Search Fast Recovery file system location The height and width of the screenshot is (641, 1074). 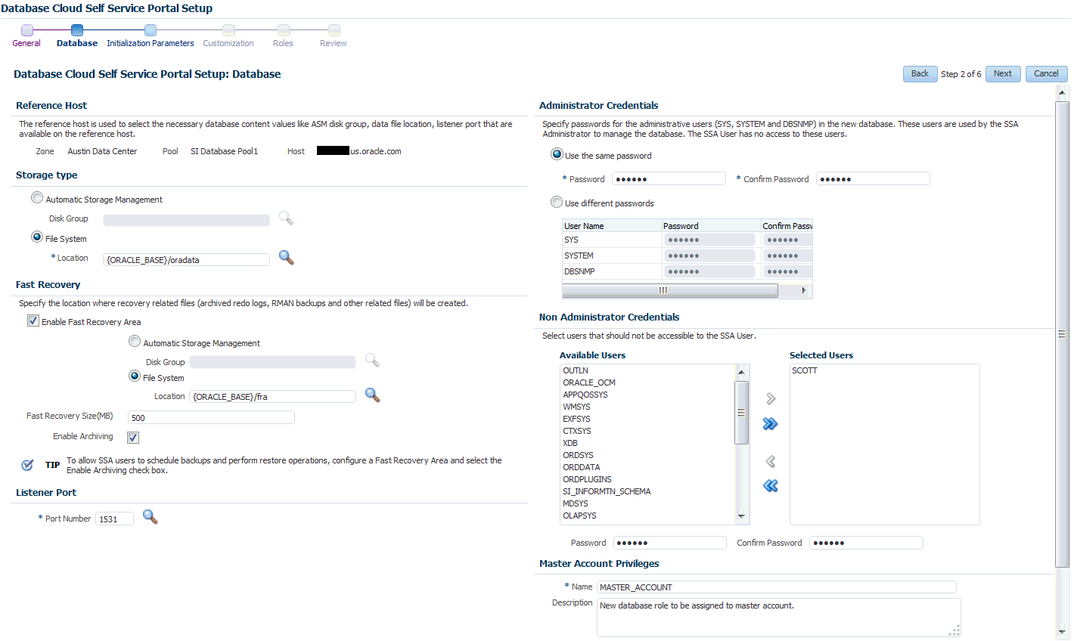(372, 395)
